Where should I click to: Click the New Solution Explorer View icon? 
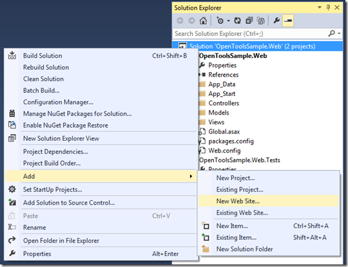(12, 138)
